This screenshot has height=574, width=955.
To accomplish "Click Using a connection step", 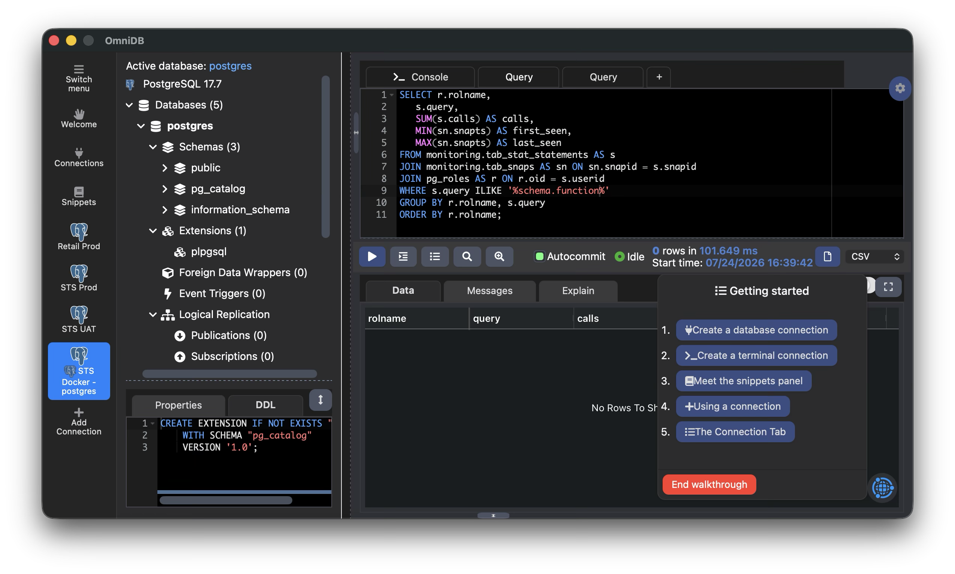I will (732, 406).
